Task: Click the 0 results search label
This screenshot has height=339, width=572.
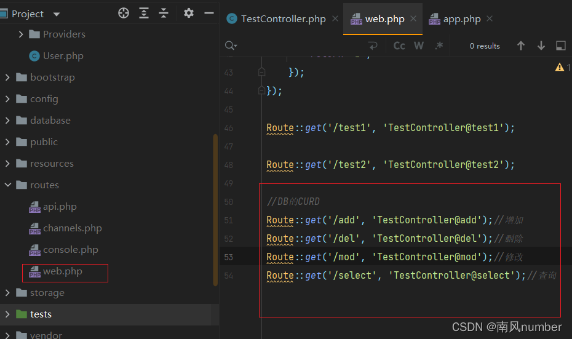Action: [485, 46]
